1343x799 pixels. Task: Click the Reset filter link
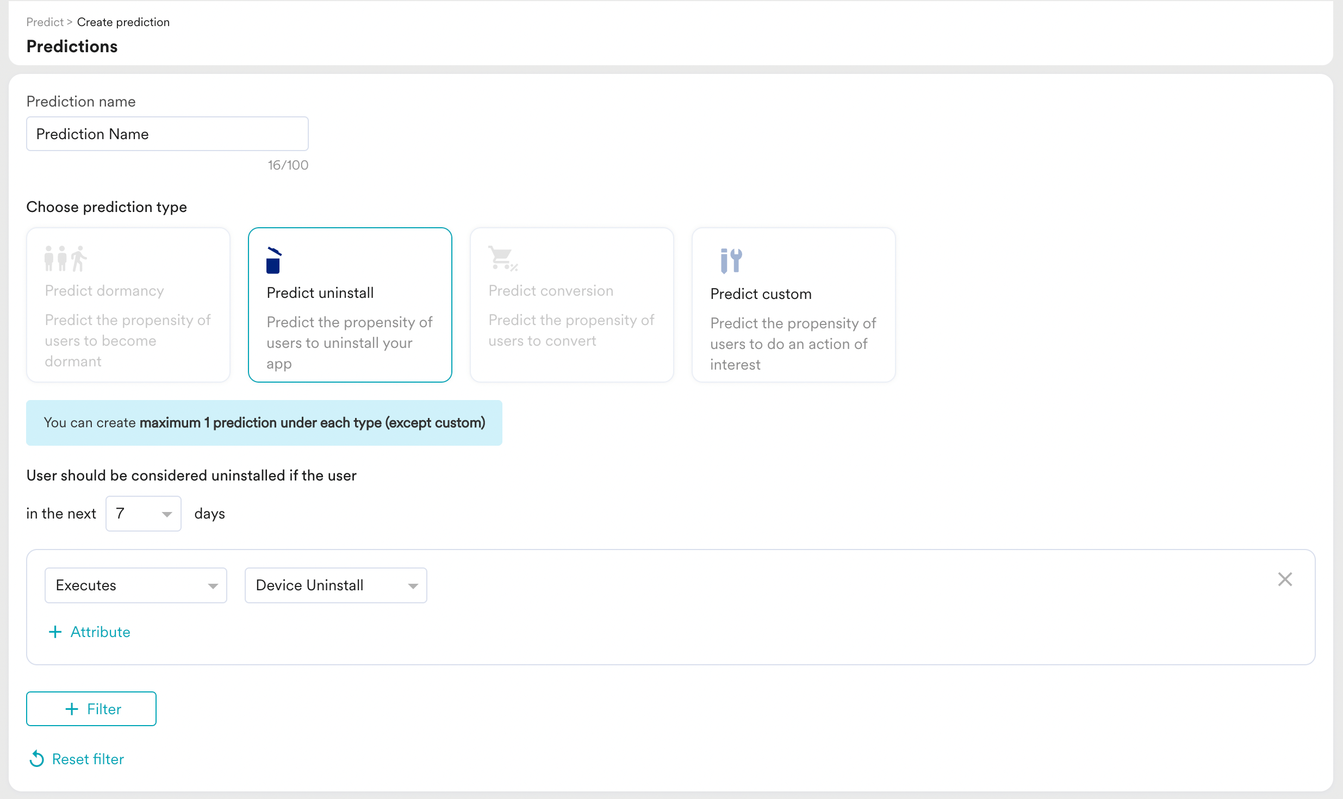click(x=88, y=759)
